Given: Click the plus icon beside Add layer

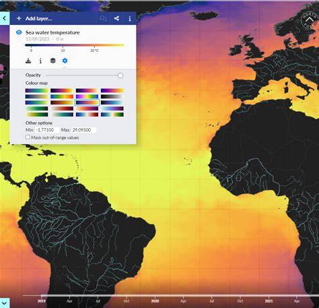Looking at the screenshot, I should tap(19, 18).
